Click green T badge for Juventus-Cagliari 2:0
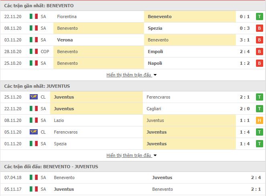 click(260, 109)
